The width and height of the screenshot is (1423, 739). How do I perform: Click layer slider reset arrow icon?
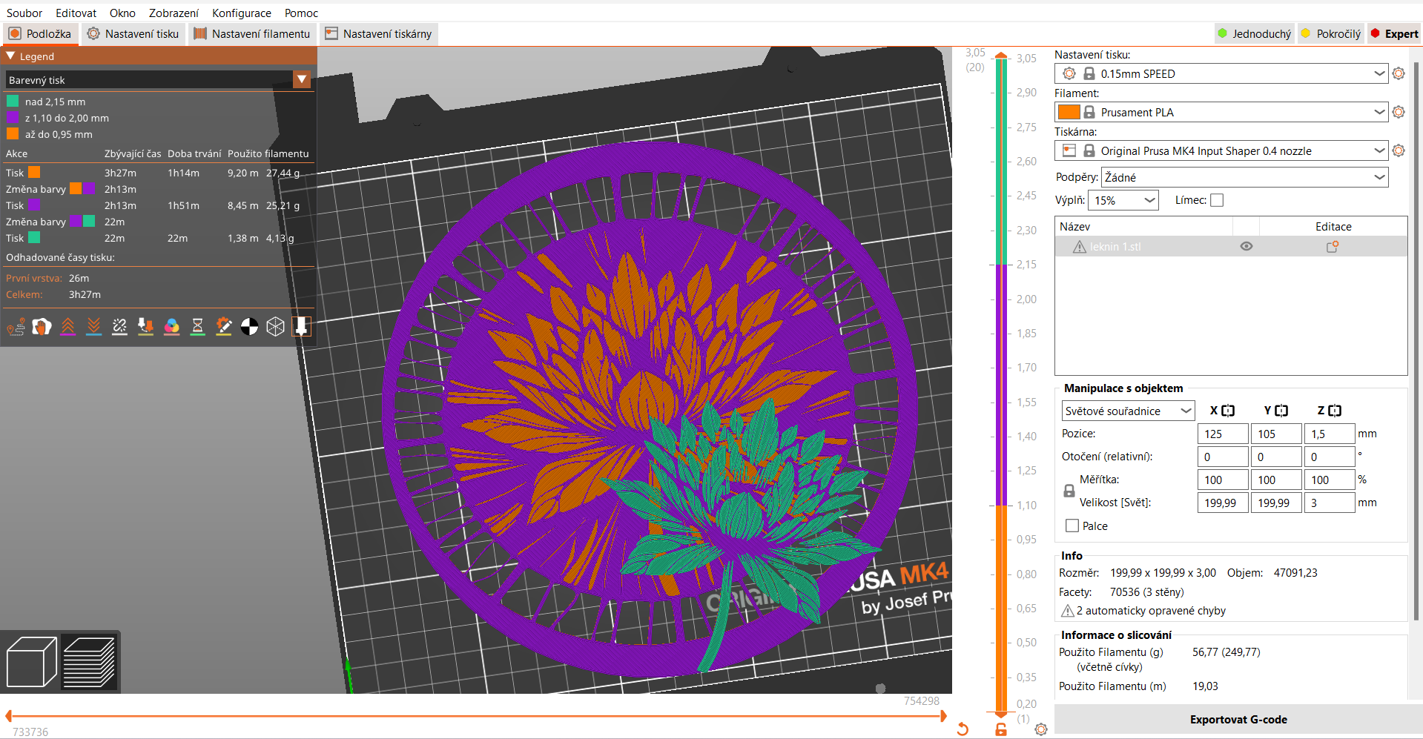[963, 729]
